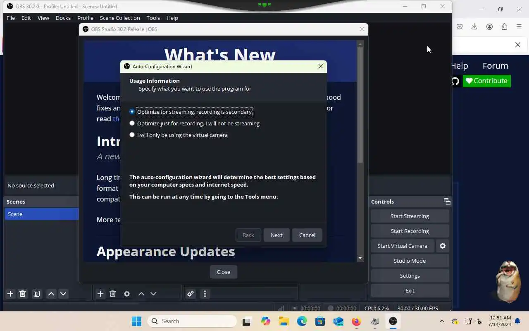The height and width of the screenshot is (331, 529).
Task: Open the Docks menu
Action: pyautogui.click(x=63, y=18)
